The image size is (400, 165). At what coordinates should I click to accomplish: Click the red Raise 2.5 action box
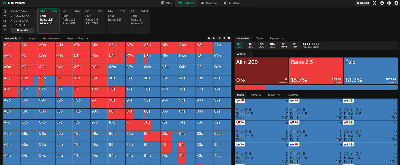coord(316,71)
